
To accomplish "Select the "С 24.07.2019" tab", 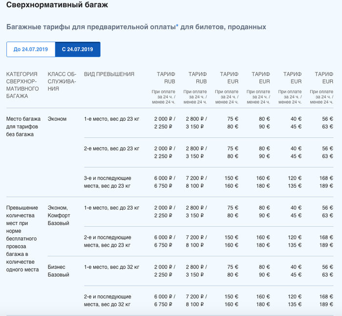I will point(77,50).
